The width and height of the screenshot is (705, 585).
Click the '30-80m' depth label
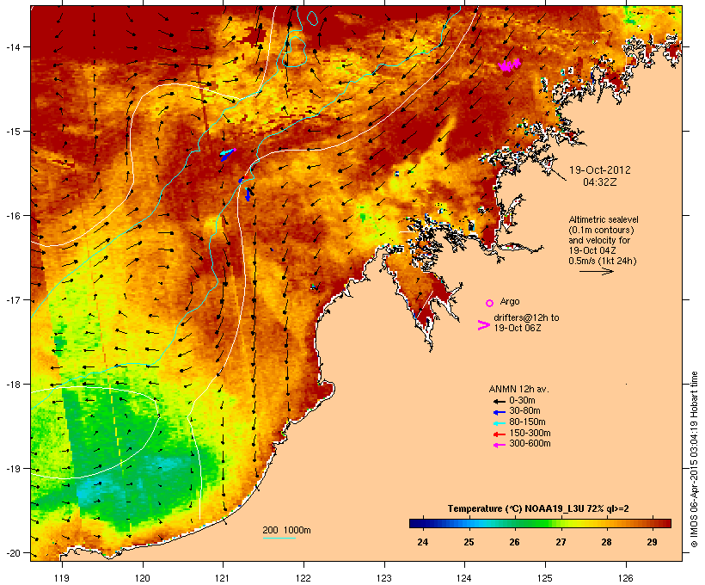524,411
